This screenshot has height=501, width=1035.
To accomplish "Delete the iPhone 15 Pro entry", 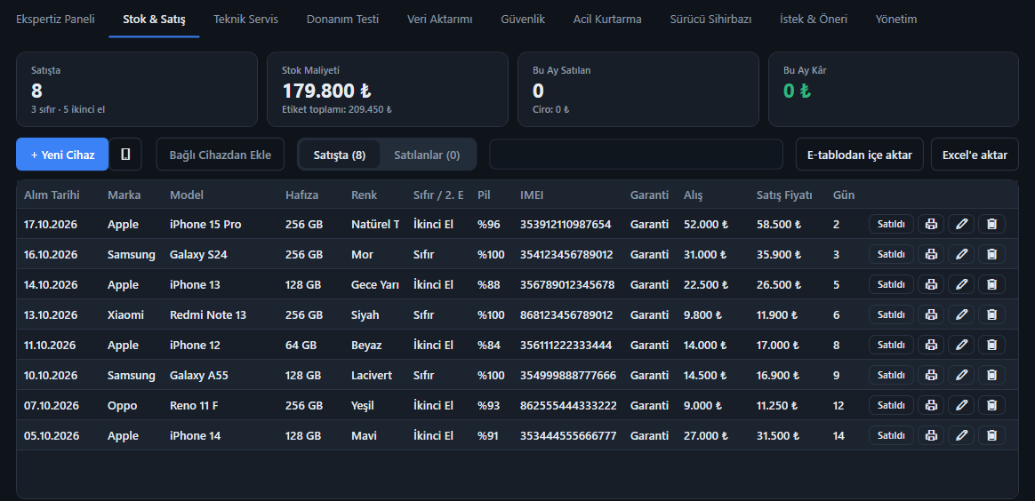I will 991,224.
